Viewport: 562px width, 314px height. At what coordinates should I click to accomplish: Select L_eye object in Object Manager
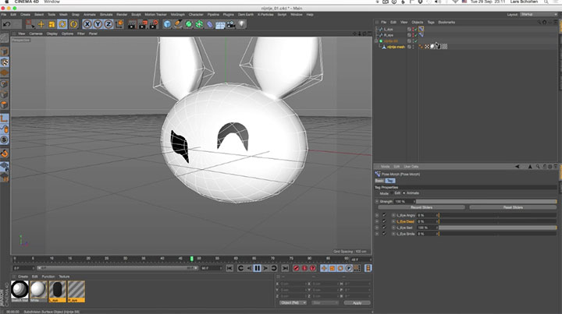(x=388, y=30)
